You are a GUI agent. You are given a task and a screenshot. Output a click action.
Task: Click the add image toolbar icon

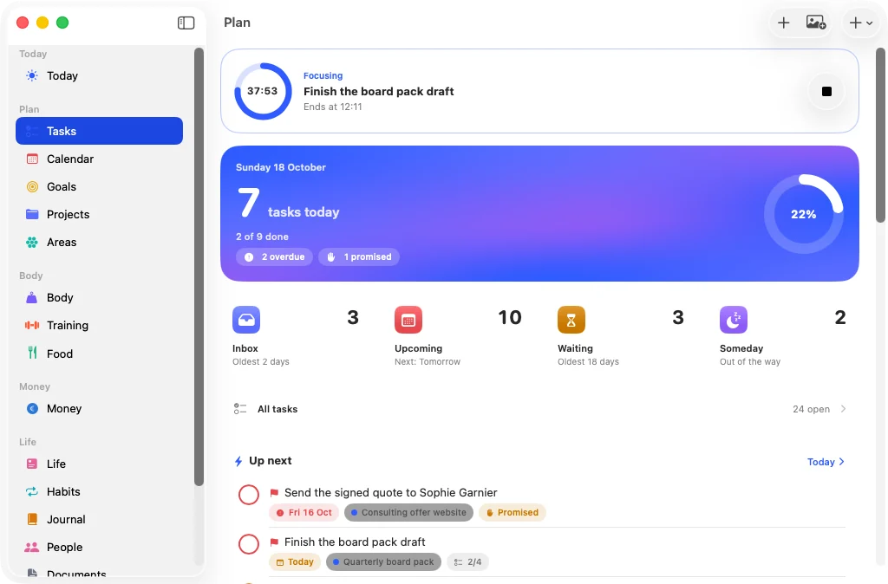815,23
